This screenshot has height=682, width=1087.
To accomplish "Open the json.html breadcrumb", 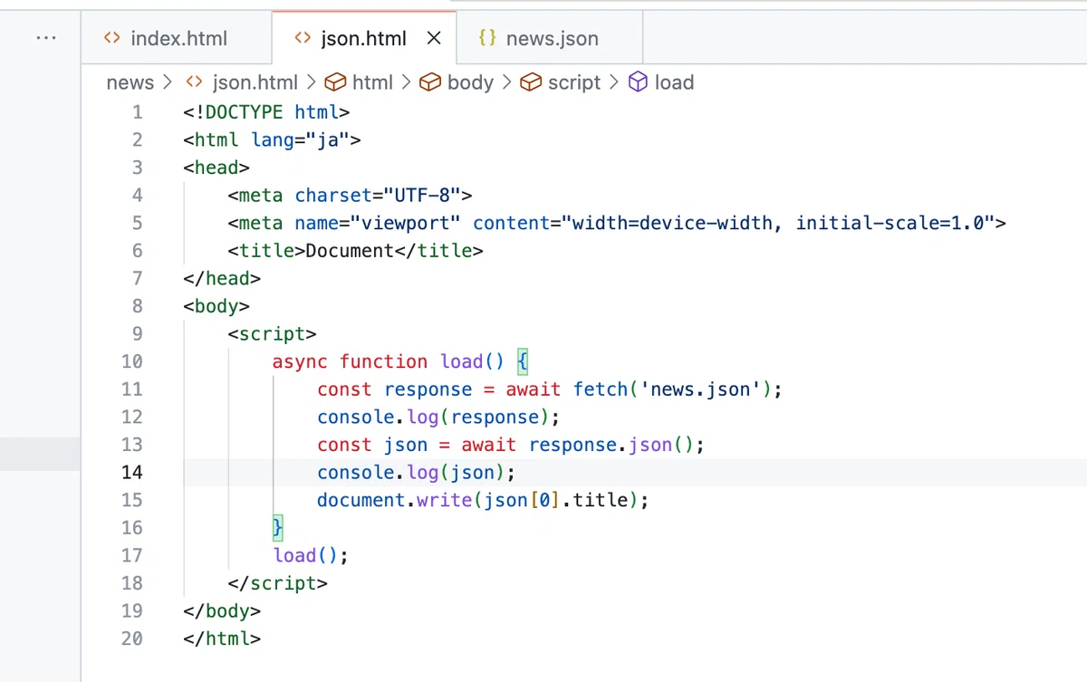I will pos(255,82).
